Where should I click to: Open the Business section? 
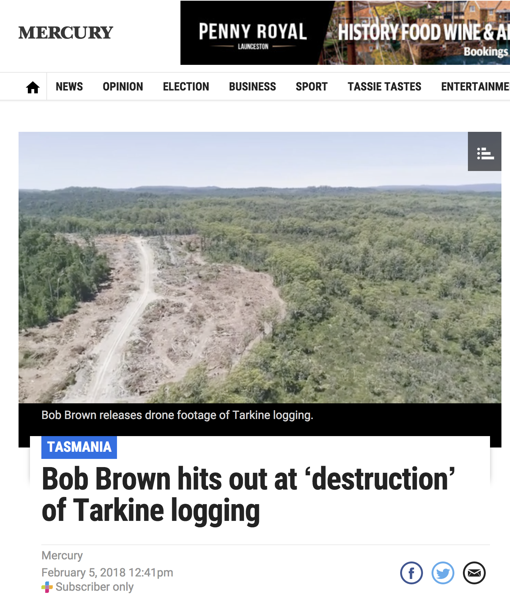click(253, 87)
